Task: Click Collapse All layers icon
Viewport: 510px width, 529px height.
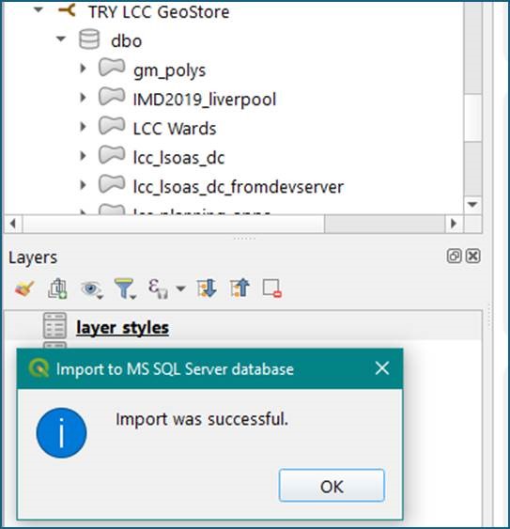Action: 240,288
